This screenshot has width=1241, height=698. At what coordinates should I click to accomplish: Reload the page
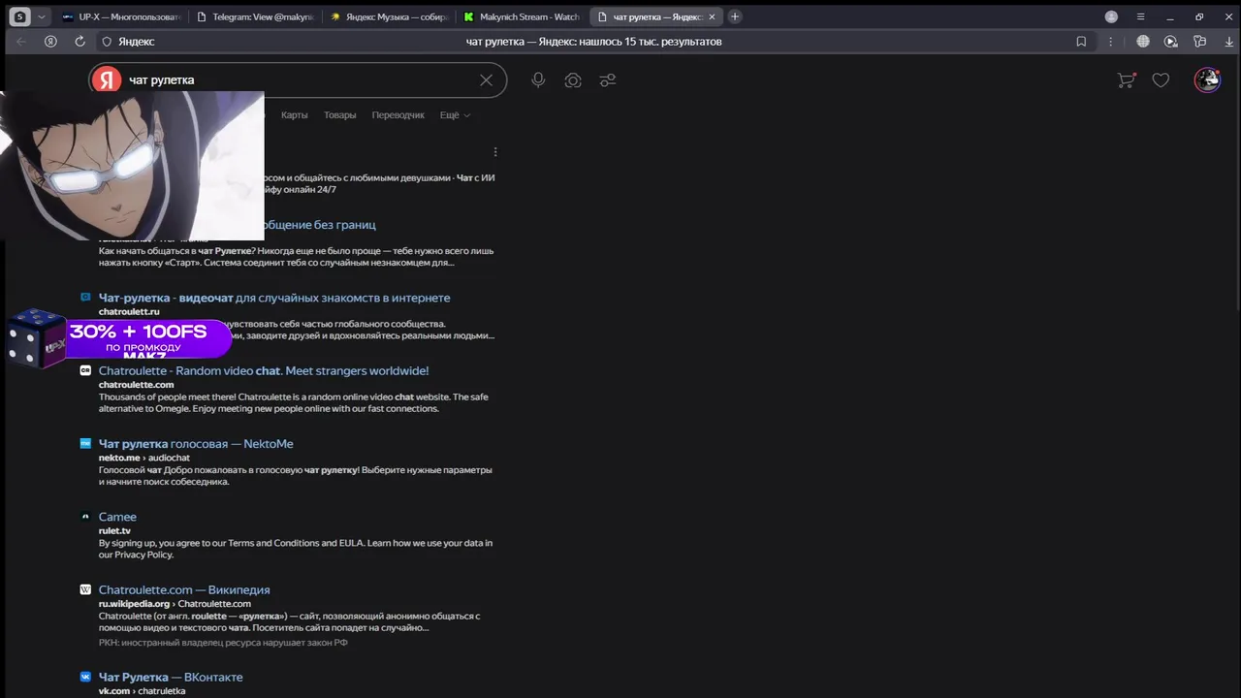pyautogui.click(x=80, y=42)
